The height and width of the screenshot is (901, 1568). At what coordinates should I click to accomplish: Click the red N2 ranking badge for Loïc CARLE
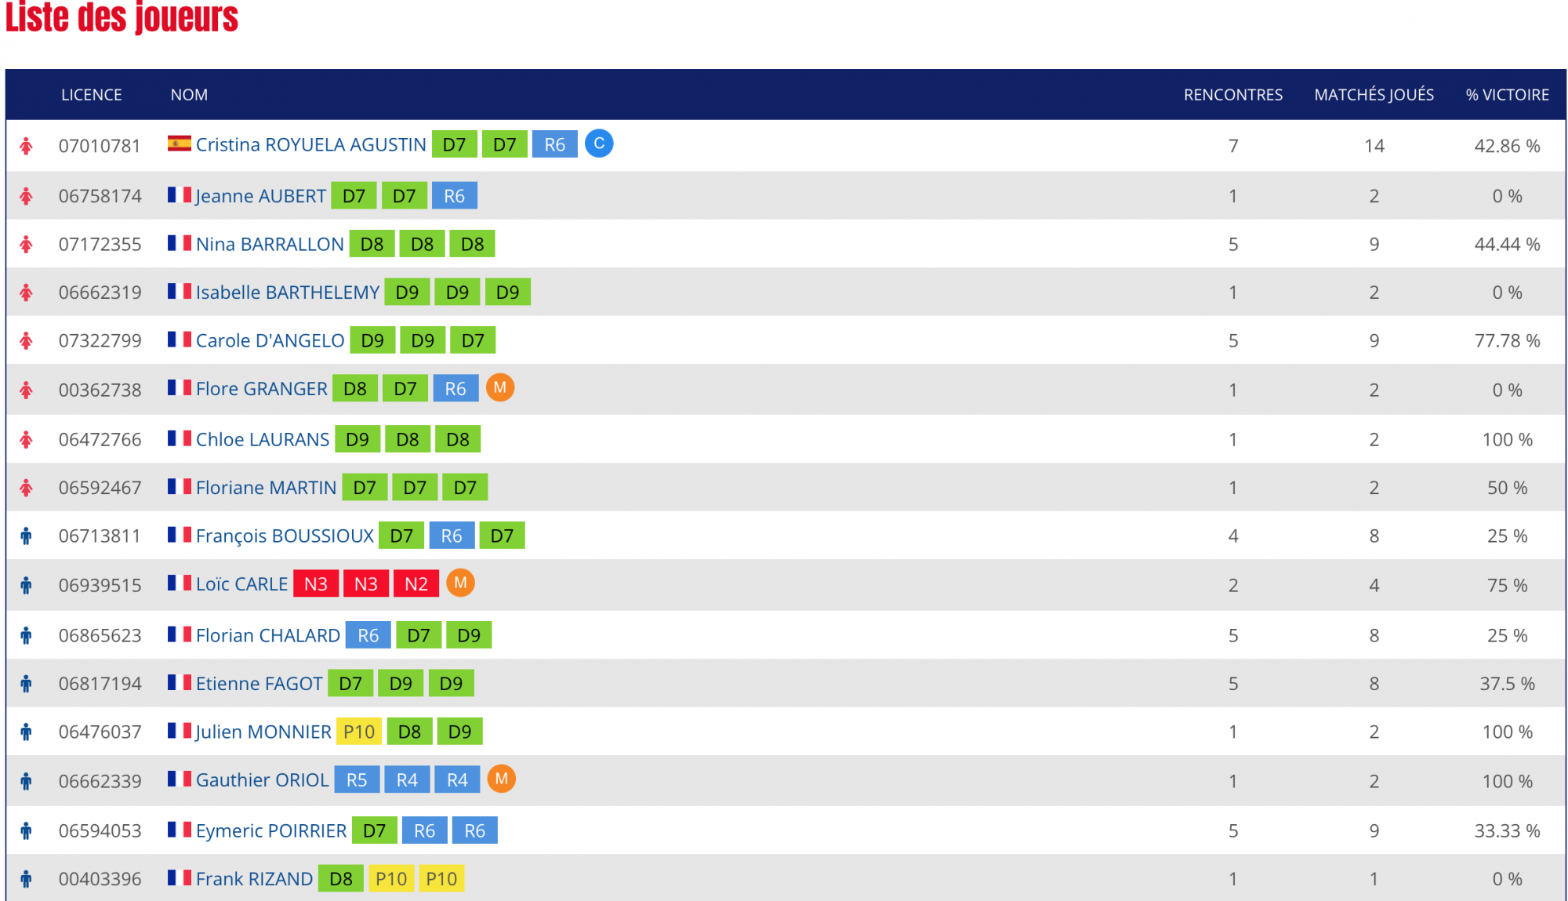(x=416, y=584)
